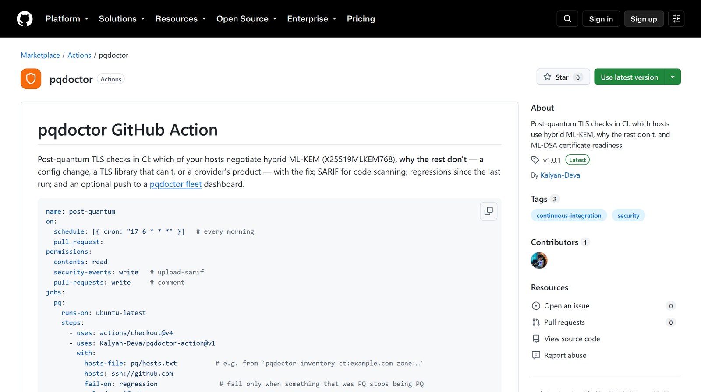Open the contributor avatar
701x392 pixels.
click(x=539, y=260)
